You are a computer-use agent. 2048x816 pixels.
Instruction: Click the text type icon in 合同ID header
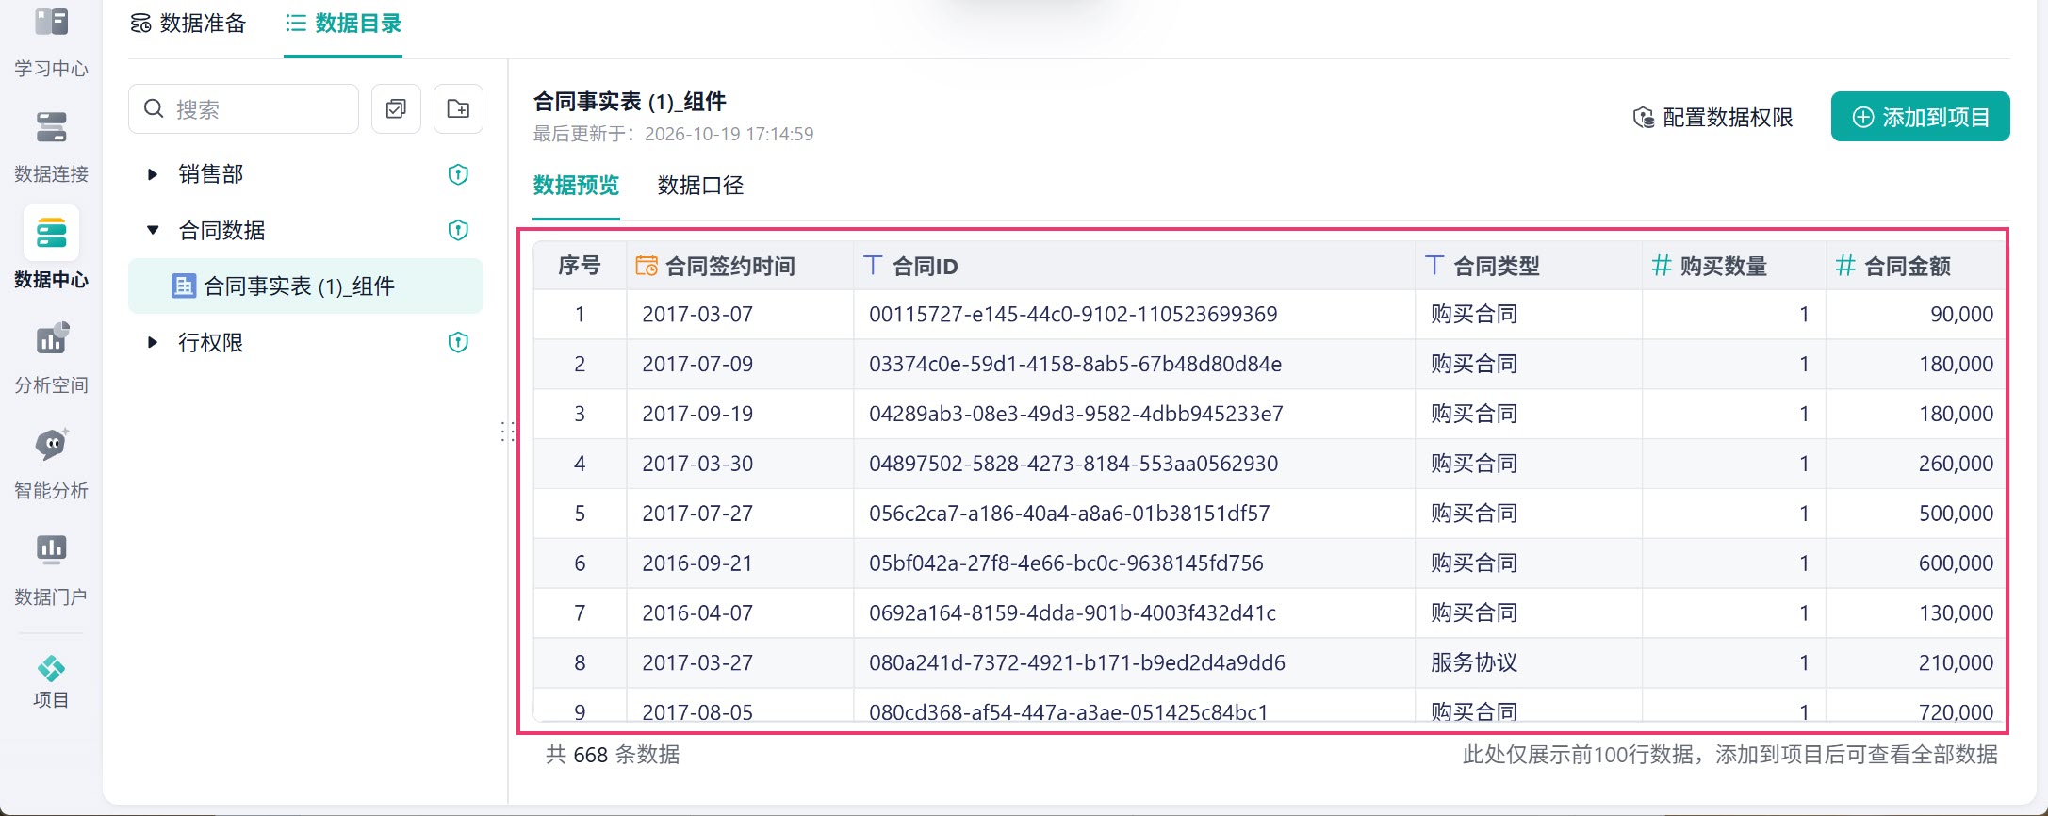[x=873, y=266]
